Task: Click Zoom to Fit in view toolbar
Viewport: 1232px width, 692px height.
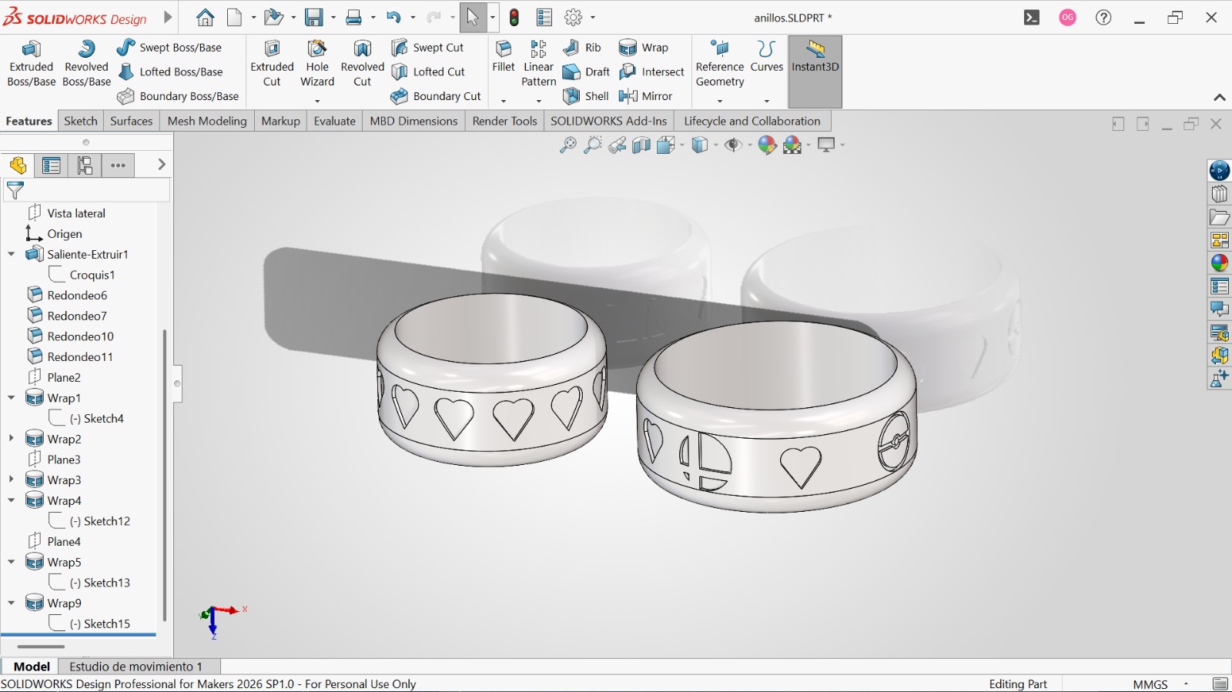Action: [x=567, y=145]
